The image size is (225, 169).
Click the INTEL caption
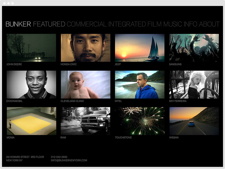click(118, 101)
